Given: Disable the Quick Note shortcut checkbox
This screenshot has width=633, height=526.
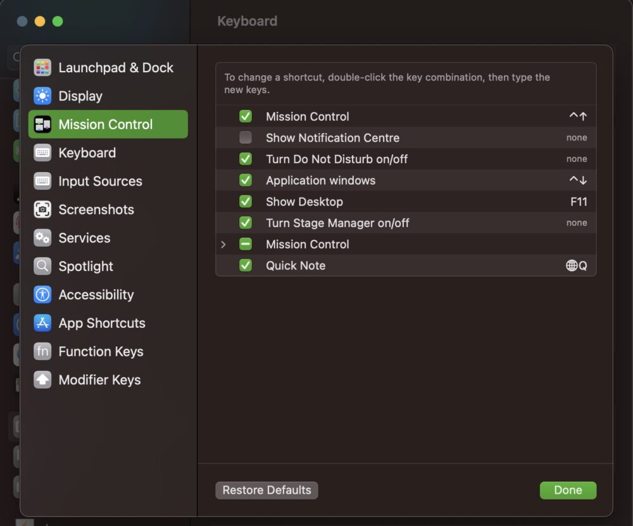Looking at the screenshot, I should click(246, 266).
